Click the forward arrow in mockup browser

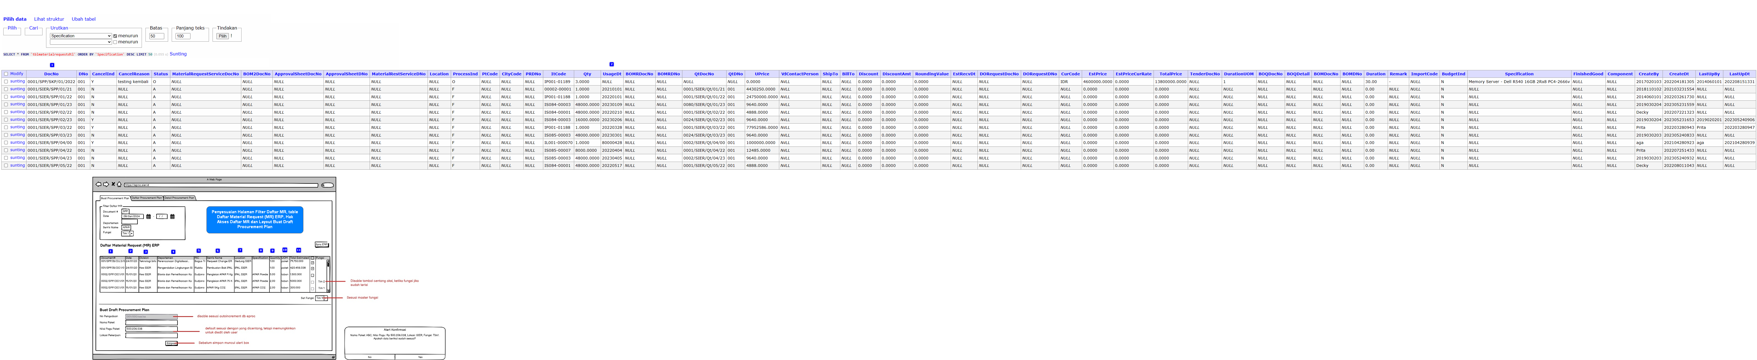(106, 184)
